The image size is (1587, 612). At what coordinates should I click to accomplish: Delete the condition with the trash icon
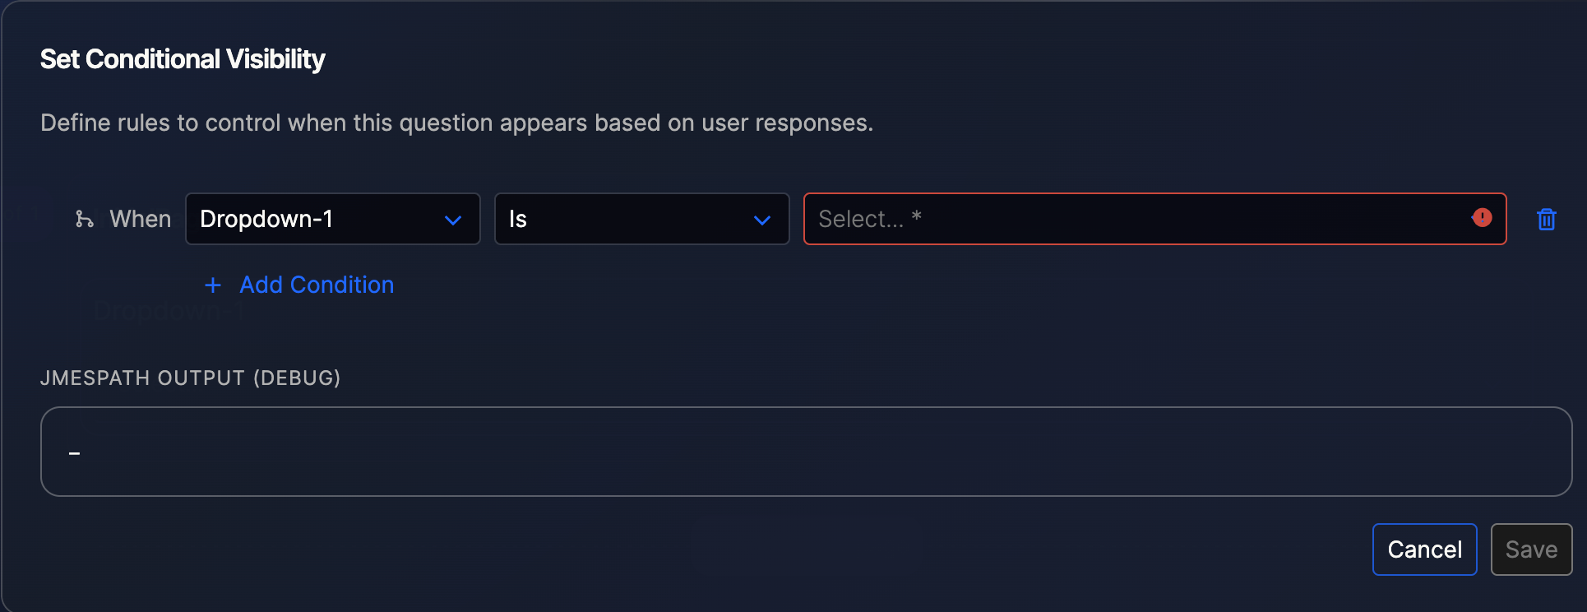pyautogui.click(x=1546, y=220)
